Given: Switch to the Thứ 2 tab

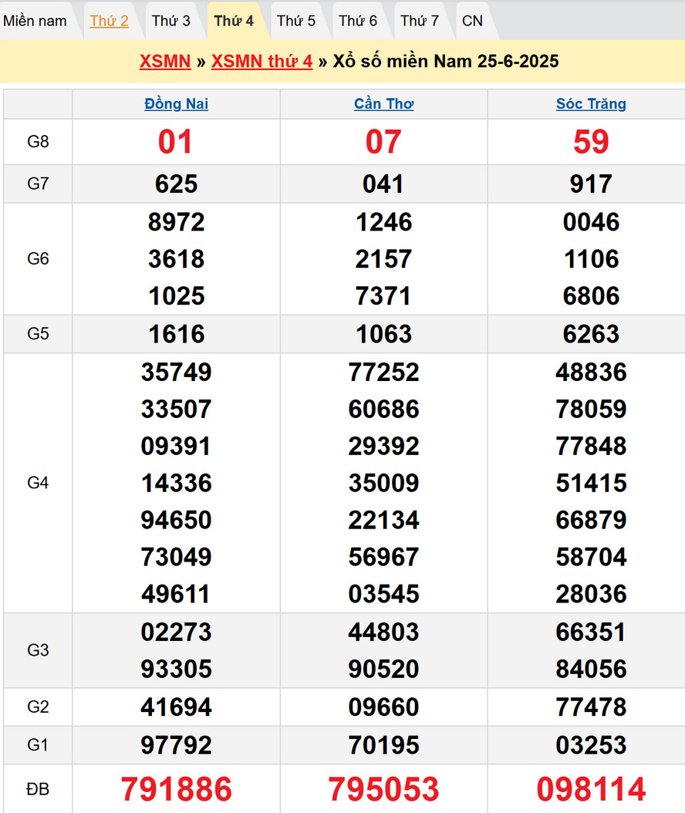Looking at the screenshot, I should pyautogui.click(x=109, y=21).
